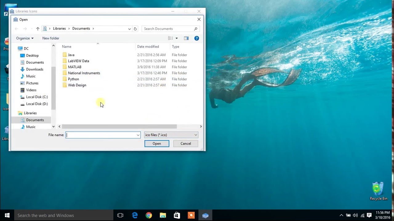Open the Organize menu
The height and width of the screenshot is (221, 394).
point(24,38)
